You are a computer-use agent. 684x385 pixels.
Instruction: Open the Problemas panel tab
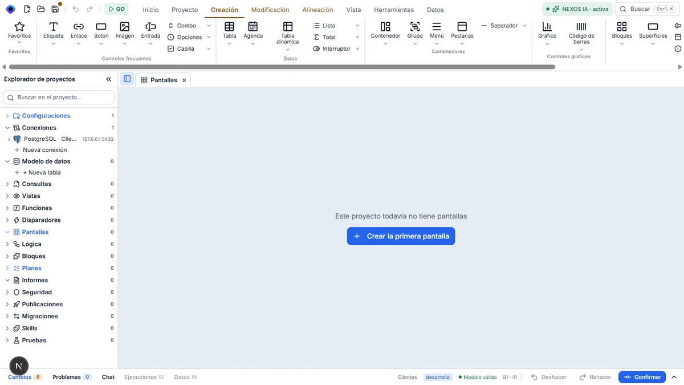pyautogui.click(x=72, y=377)
